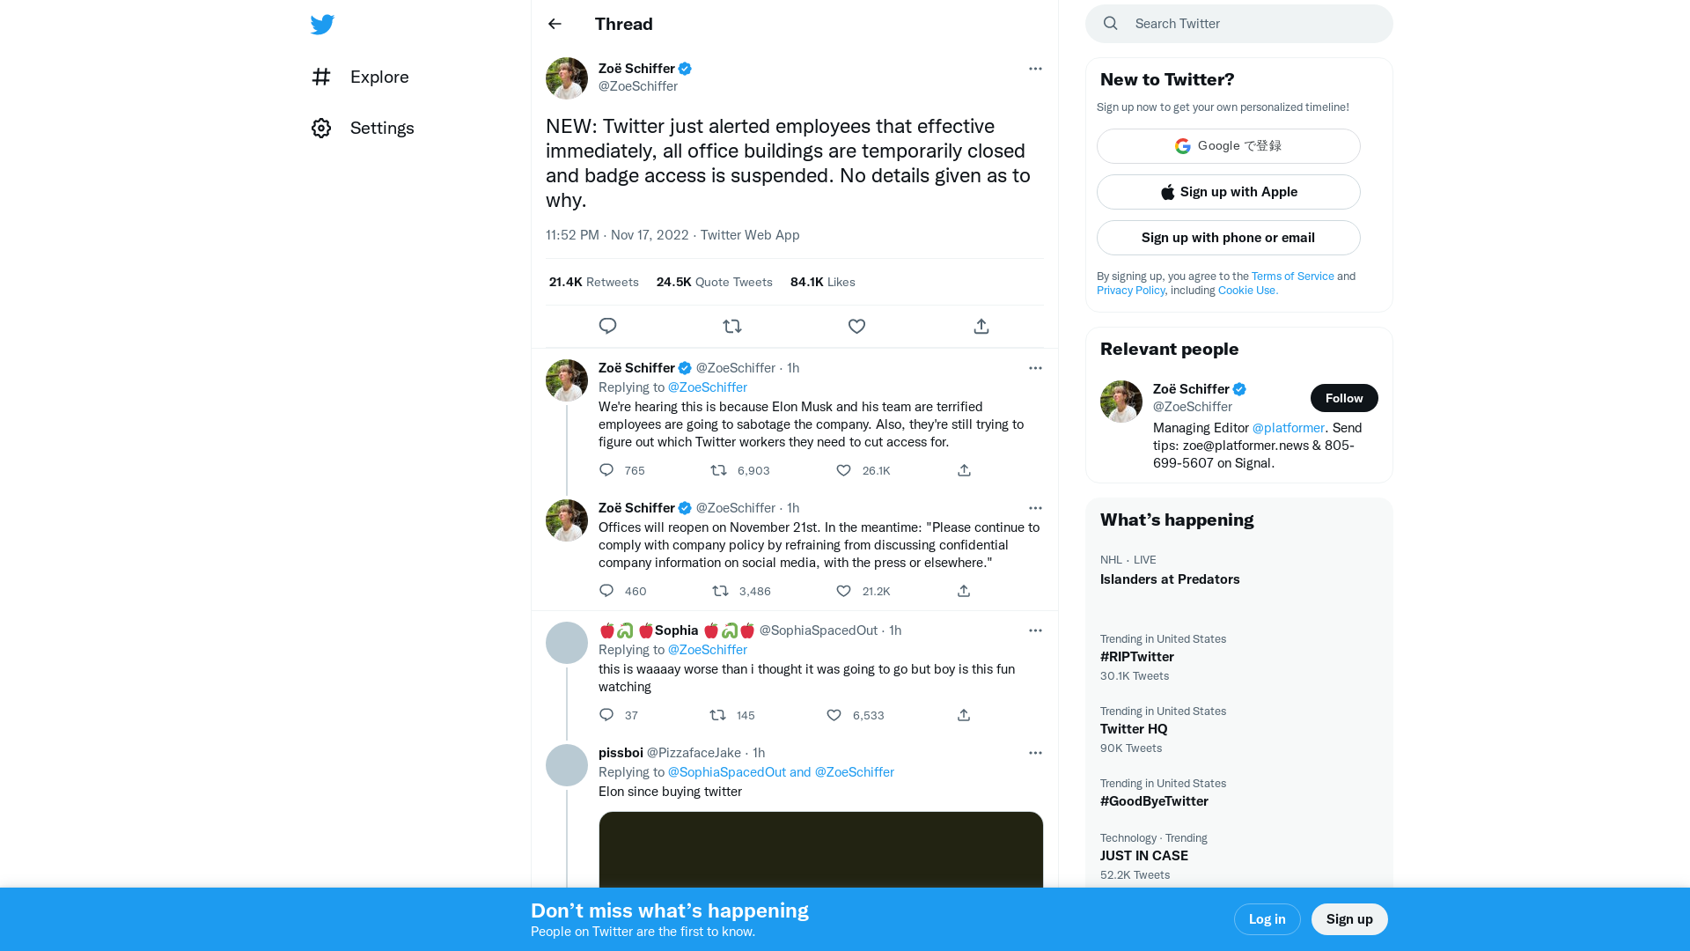The image size is (1690, 951).
Task: Open the three-dot menu on Sophia's reply
Action: point(1035,630)
